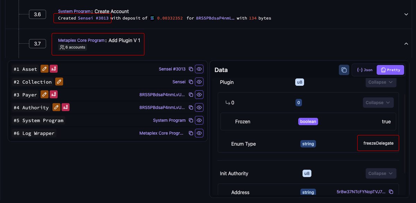Collapse the Plugin u8 section
416x203 pixels.
[x=381, y=82]
